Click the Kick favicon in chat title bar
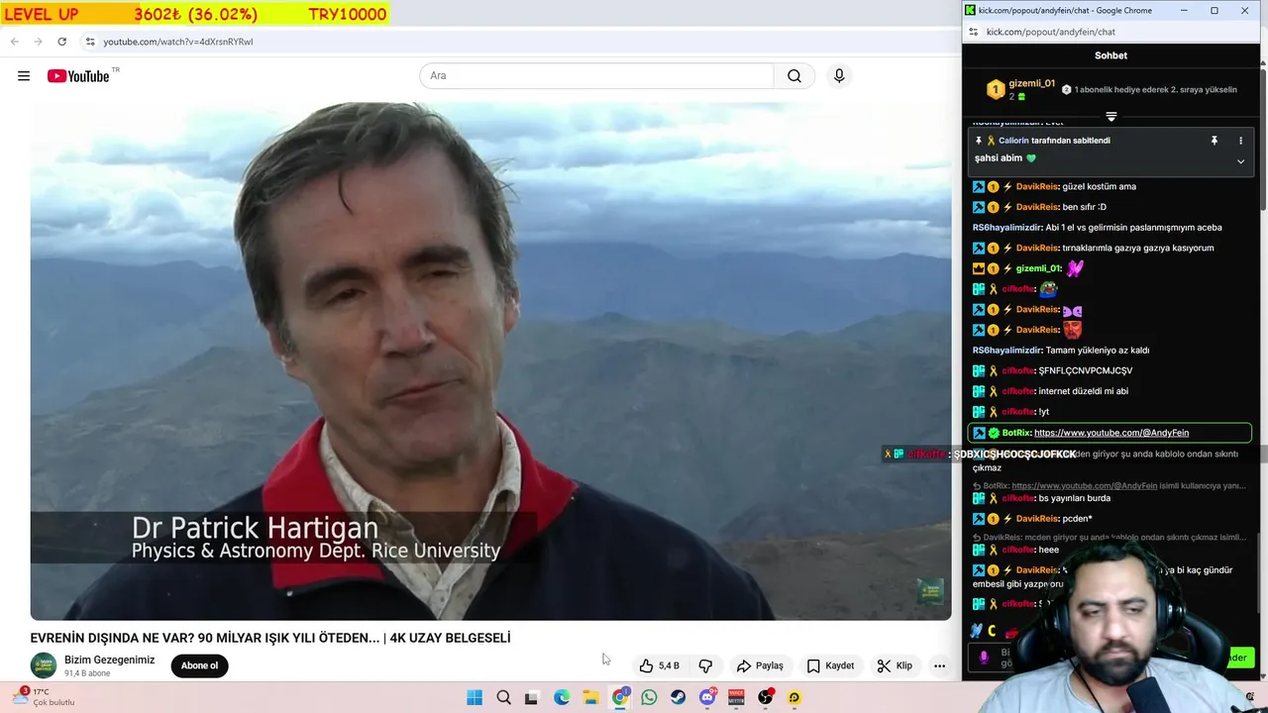 971,10
